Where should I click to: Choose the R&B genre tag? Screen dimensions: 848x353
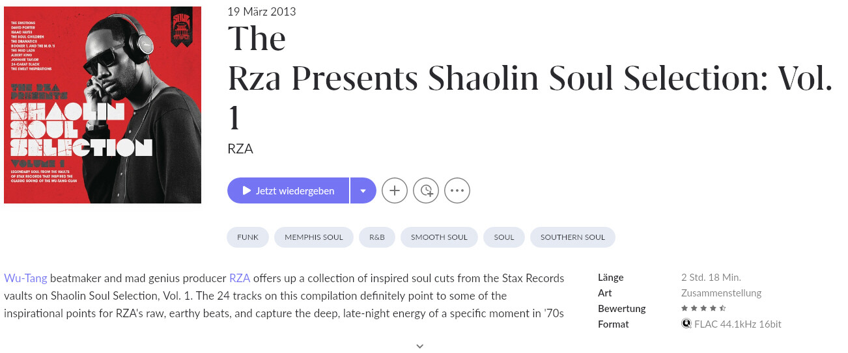[x=377, y=237]
